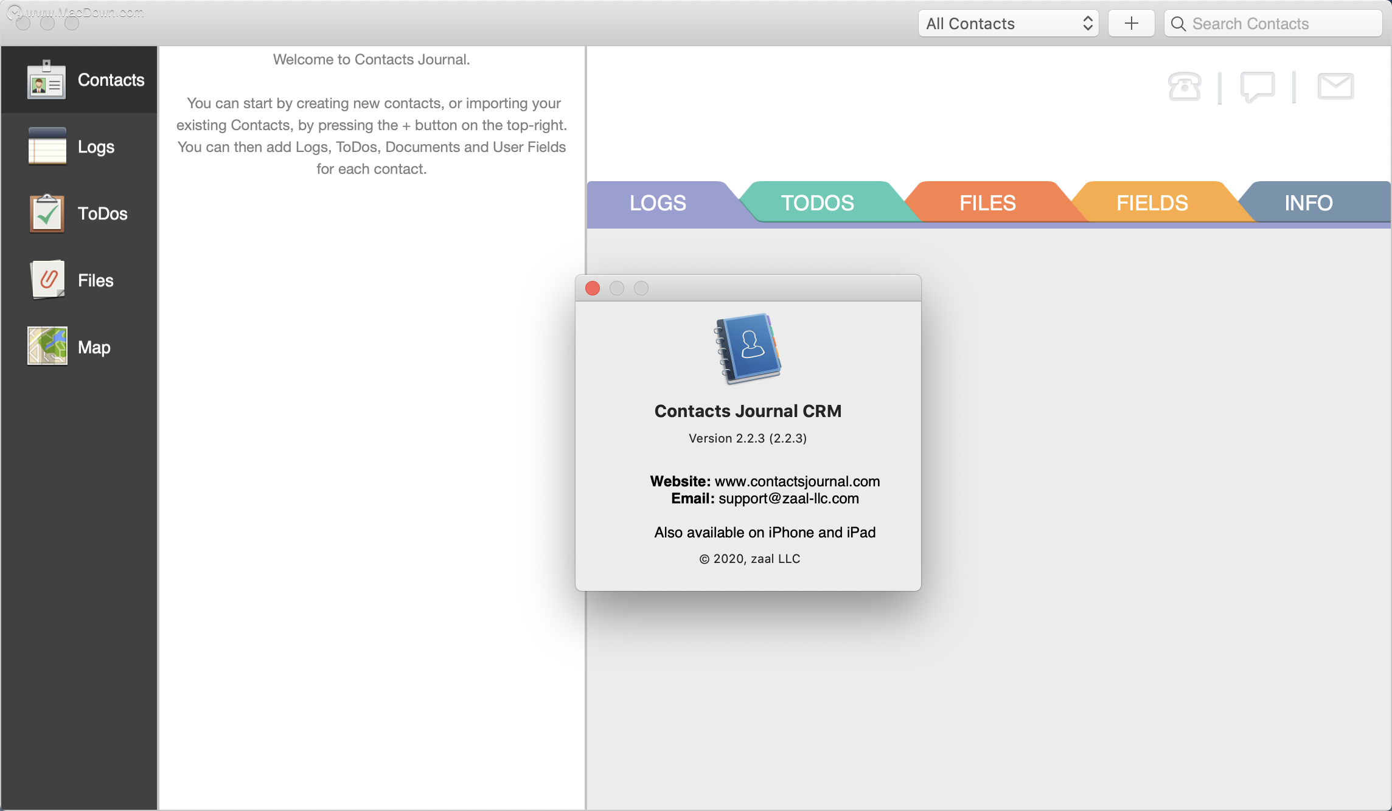Click the phone call icon

pyautogui.click(x=1184, y=86)
